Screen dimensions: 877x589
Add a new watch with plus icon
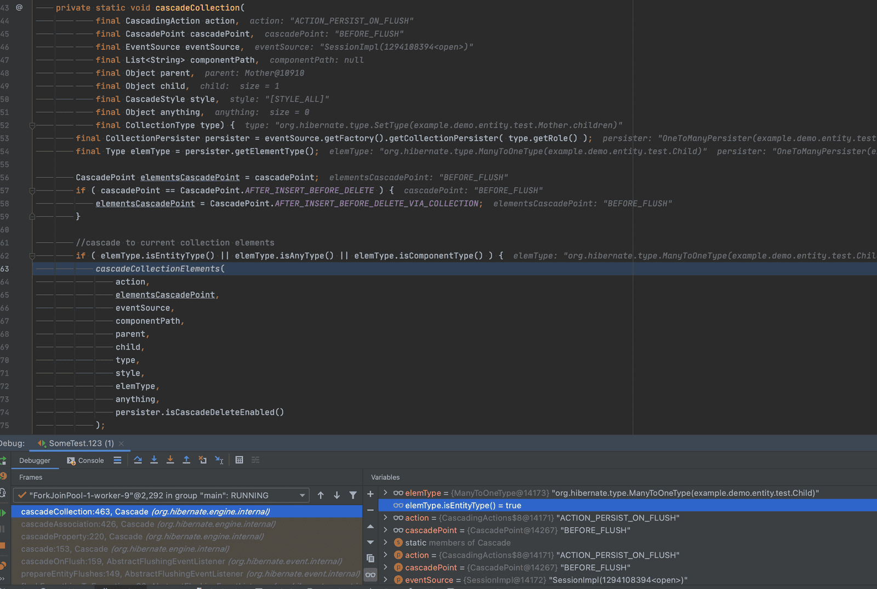(x=371, y=494)
